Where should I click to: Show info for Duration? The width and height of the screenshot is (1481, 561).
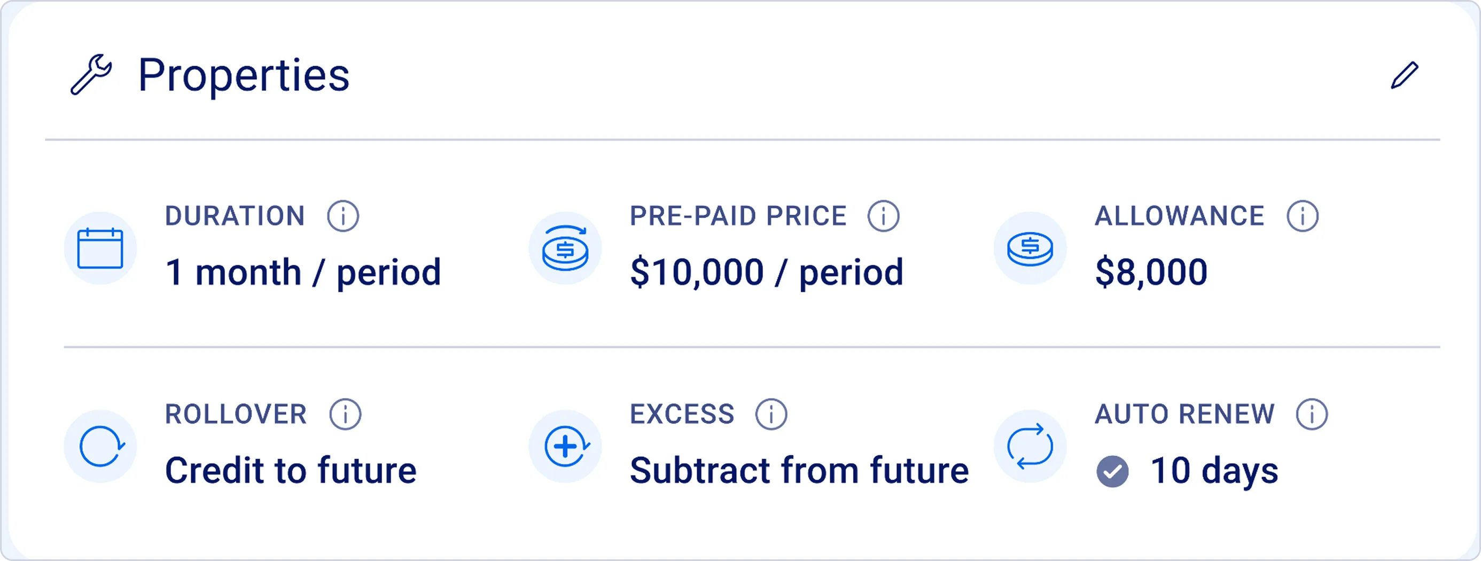tap(343, 216)
